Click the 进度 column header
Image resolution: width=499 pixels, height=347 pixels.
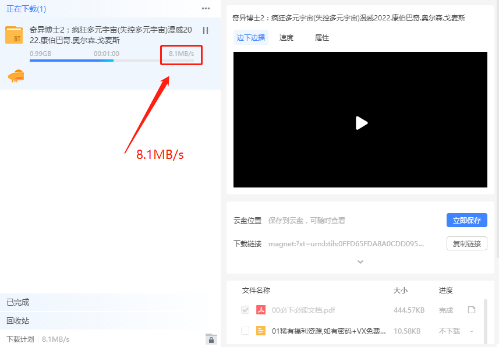[x=446, y=291]
